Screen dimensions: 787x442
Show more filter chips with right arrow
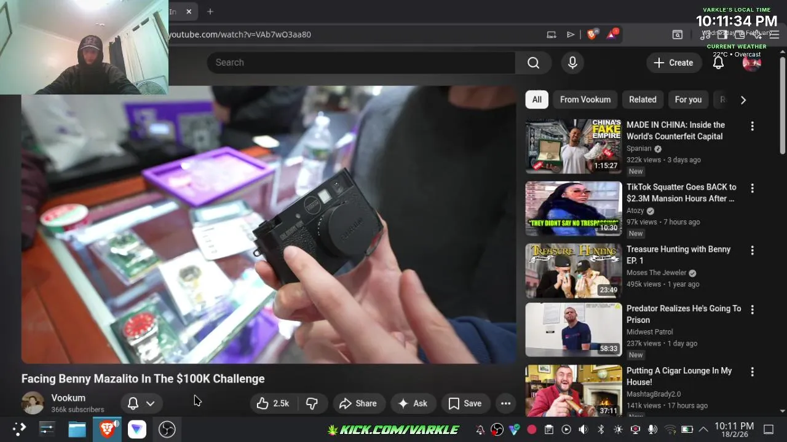pos(743,99)
